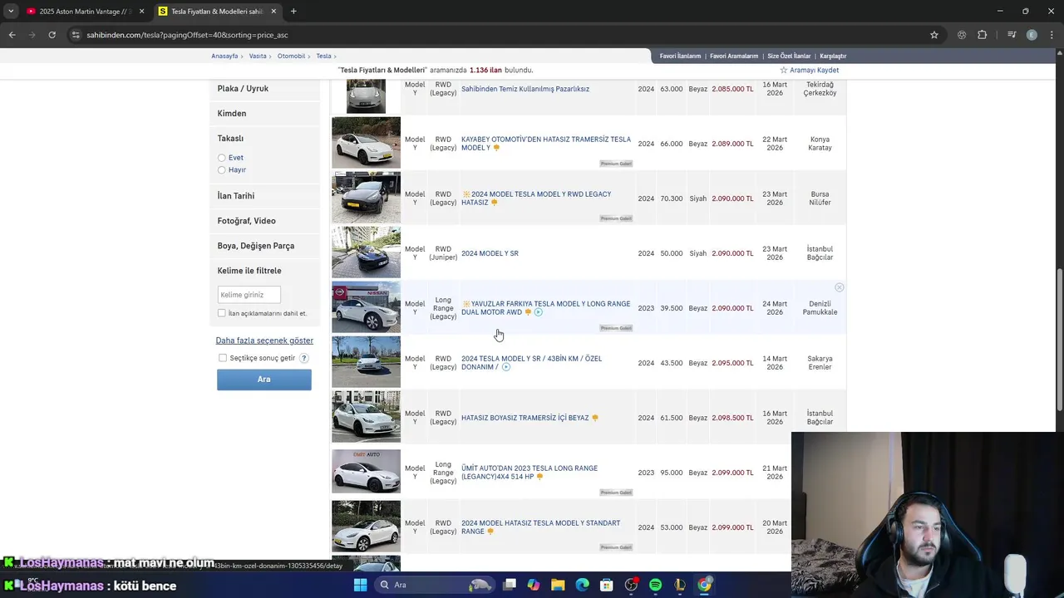The width and height of the screenshot is (1064, 598).
Task: Save search with Aramayı Kaydet
Action: click(x=809, y=71)
